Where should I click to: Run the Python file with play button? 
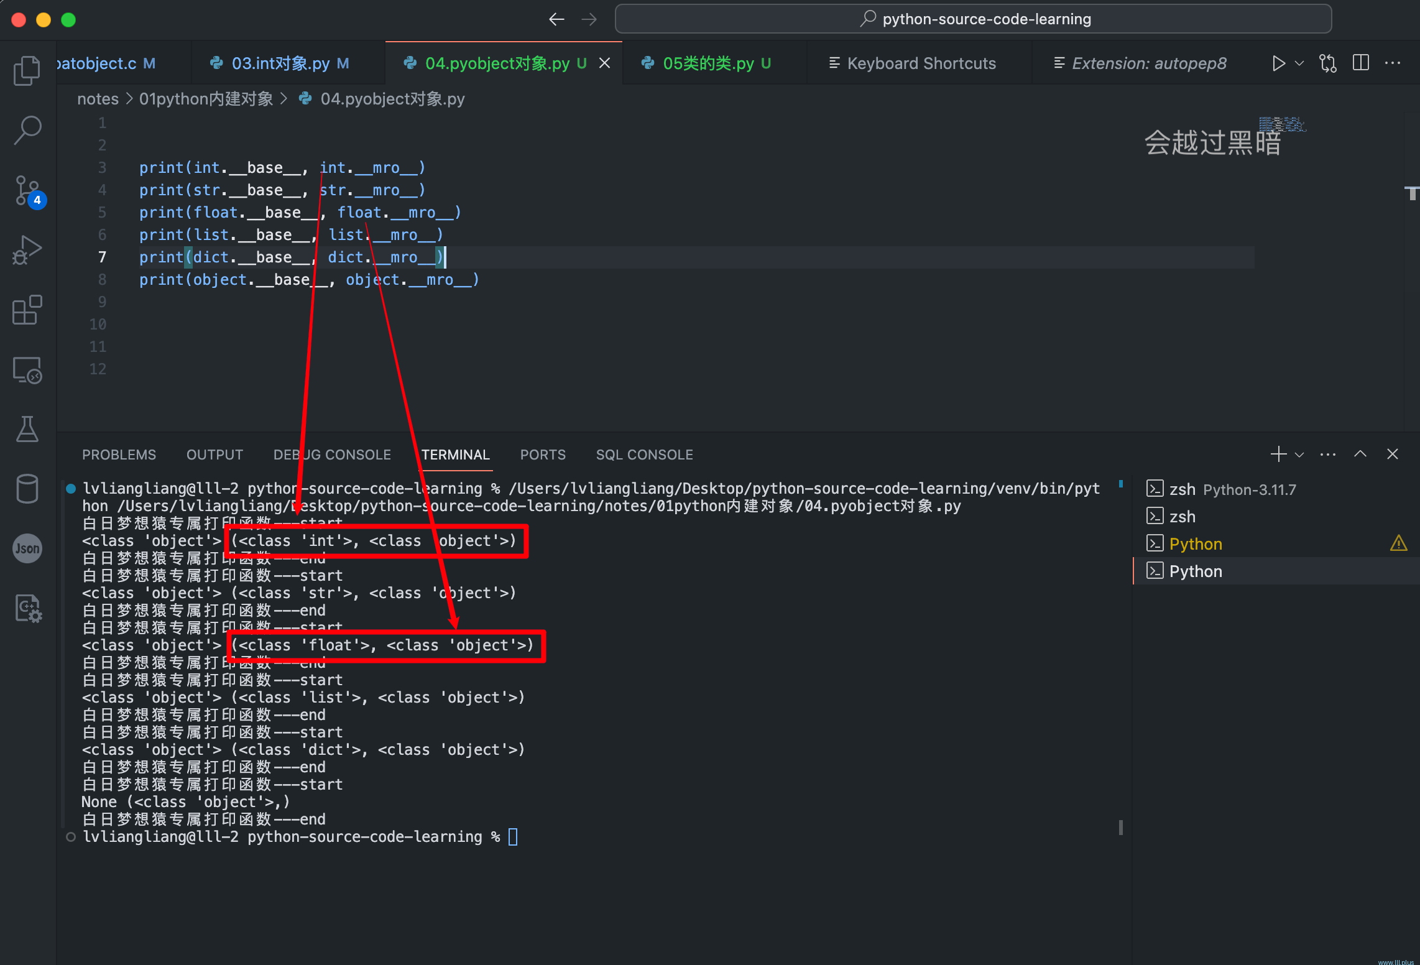pyautogui.click(x=1278, y=63)
